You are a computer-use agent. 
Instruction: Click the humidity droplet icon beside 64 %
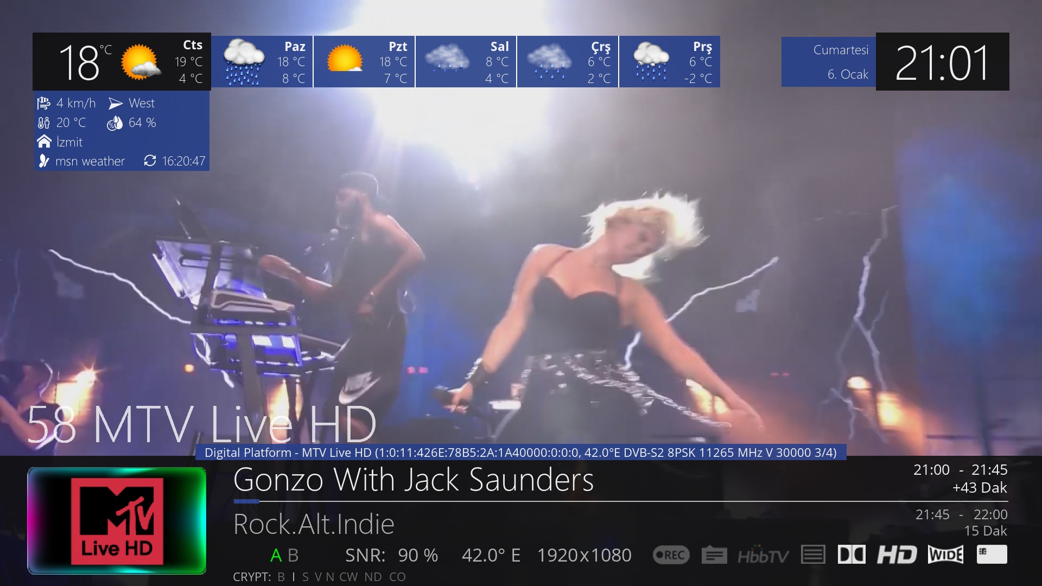tap(115, 123)
